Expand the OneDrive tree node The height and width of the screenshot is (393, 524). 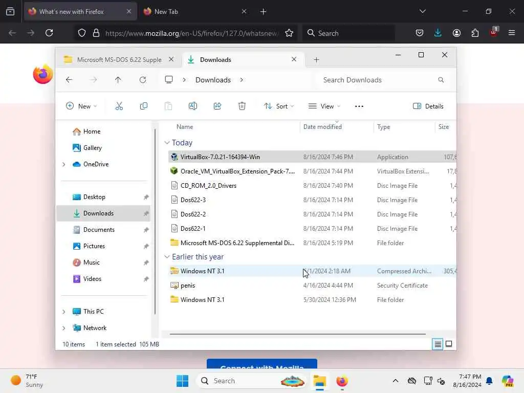point(64,164)
